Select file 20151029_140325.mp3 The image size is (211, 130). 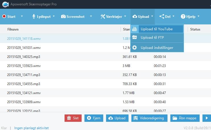tap(24, 57)
